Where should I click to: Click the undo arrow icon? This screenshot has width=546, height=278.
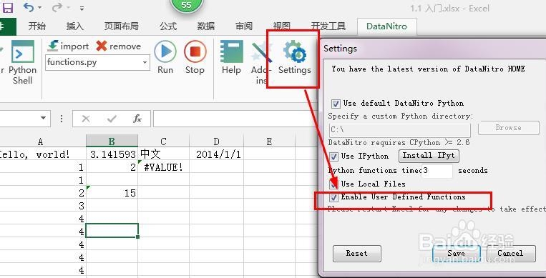tap(29, 7)
